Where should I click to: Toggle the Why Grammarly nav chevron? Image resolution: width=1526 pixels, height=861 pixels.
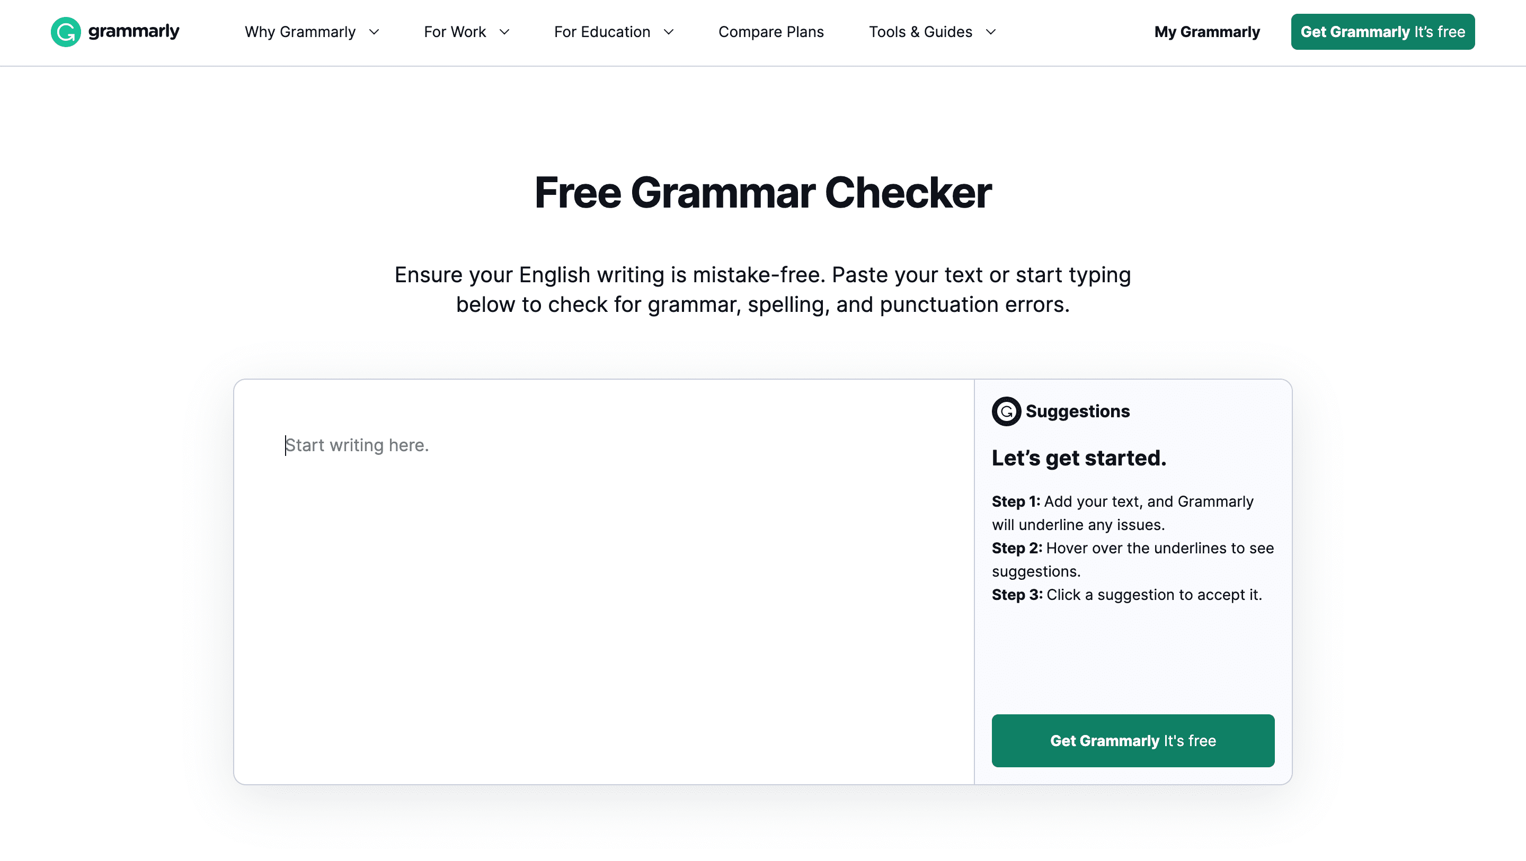point(374,31)
